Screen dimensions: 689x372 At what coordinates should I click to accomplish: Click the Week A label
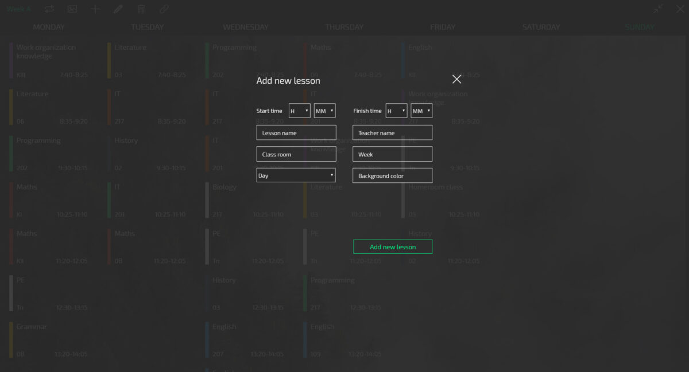tap(19, 9)
